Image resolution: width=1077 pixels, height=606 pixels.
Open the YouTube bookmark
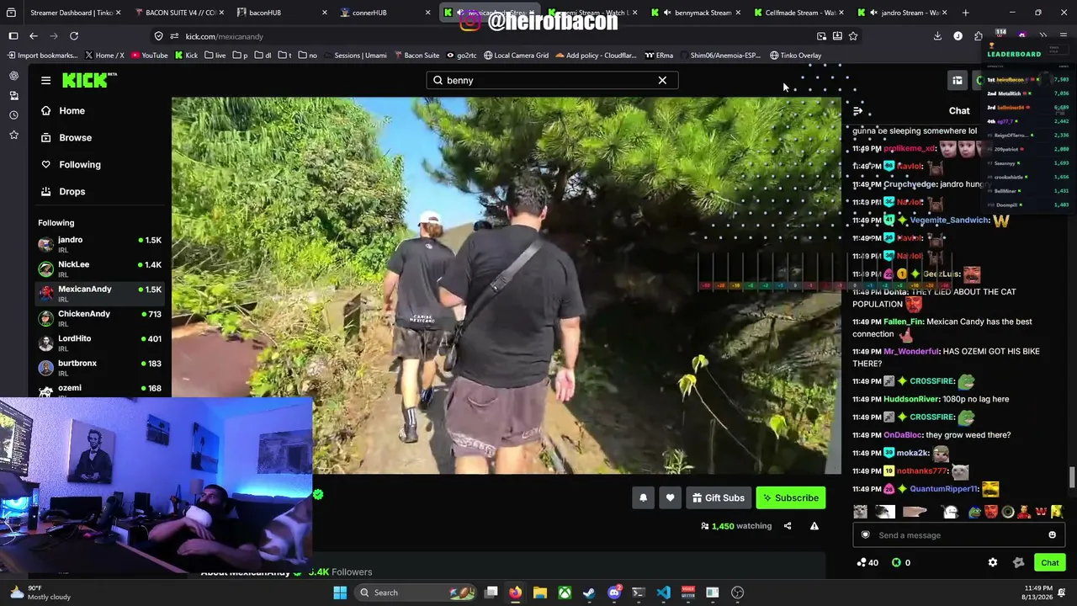point(149,56)
